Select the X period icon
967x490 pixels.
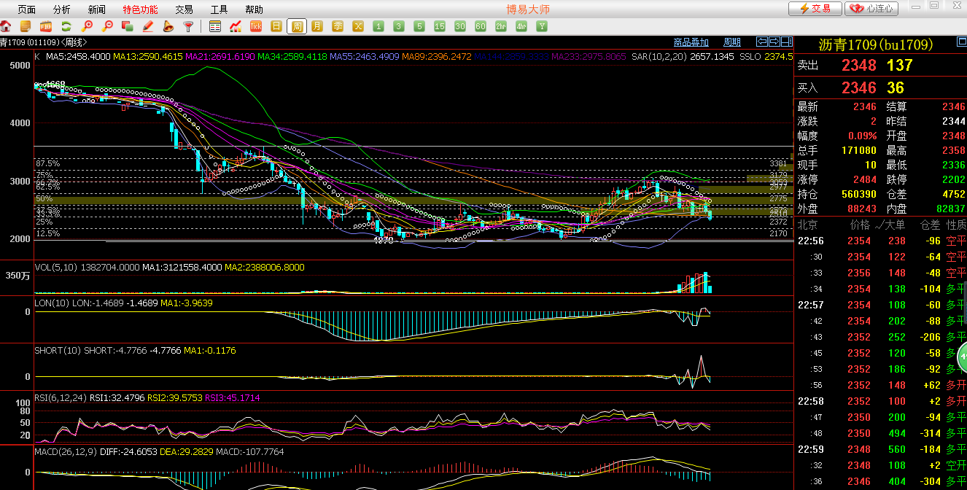click(x=358, y=26)
